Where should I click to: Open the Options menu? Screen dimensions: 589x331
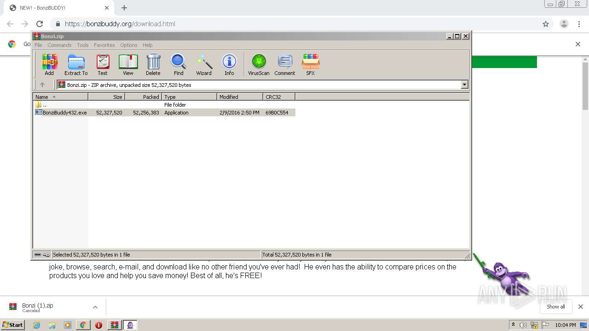[x=129, y=45]
